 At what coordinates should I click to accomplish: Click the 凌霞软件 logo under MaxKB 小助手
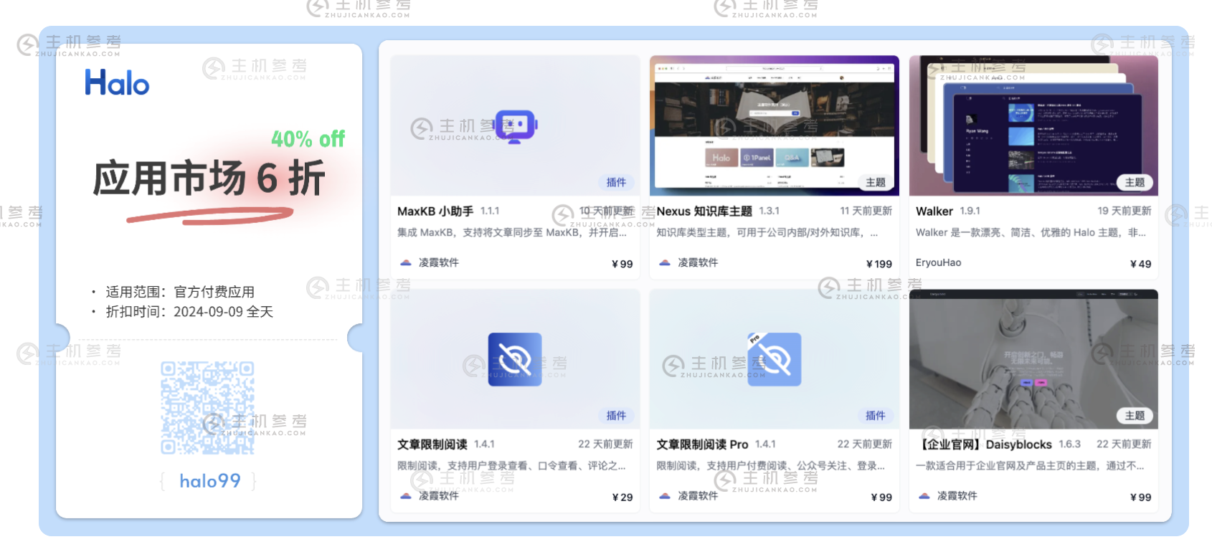pyautogui.click(x=406, y=262)
